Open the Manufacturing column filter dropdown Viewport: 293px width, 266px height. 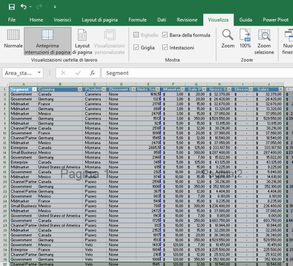[183, 90]
